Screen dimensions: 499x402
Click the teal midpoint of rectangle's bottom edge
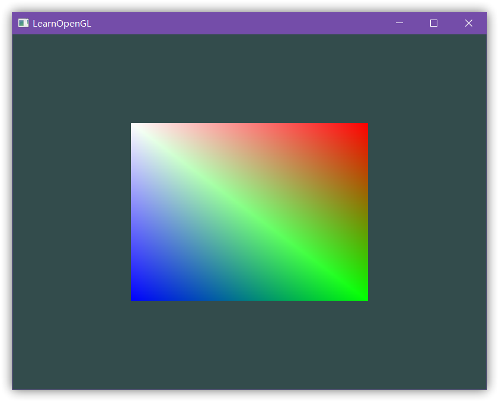coord(249,297)
